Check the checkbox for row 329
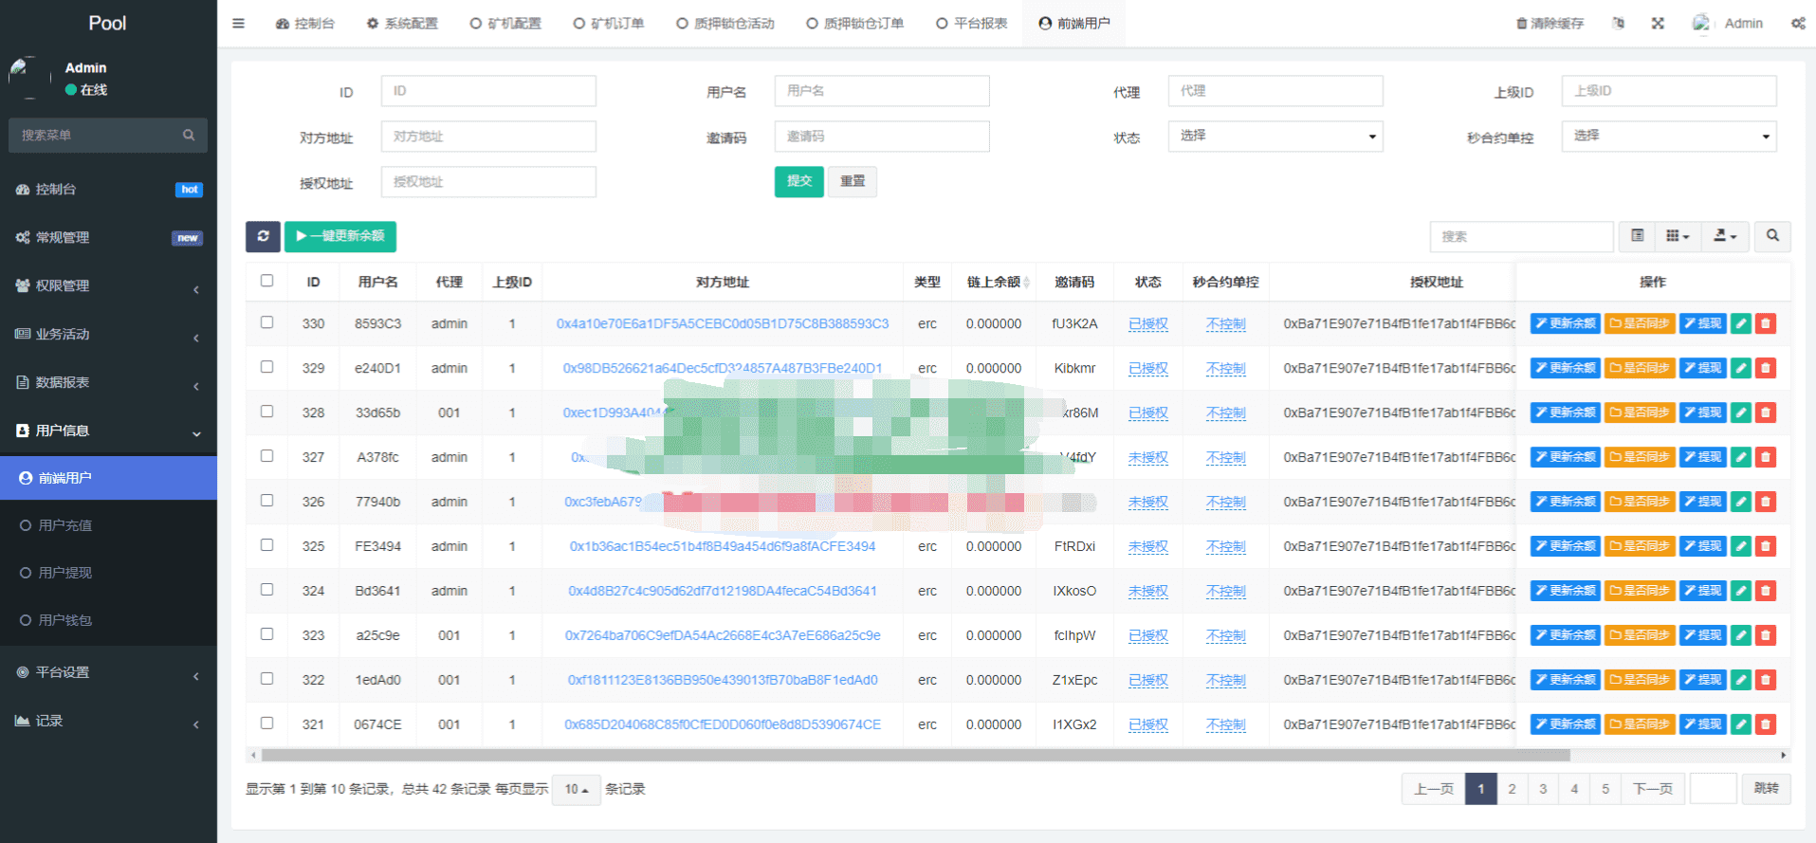The height and width of the screenshot is (843, 1816). pyautogui.click(x=266, y=367)
